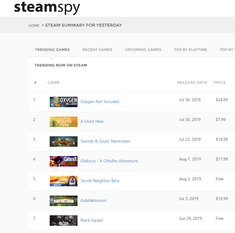
Task: Click release date Jul 22, 2019
Action: tap(190, 140)
